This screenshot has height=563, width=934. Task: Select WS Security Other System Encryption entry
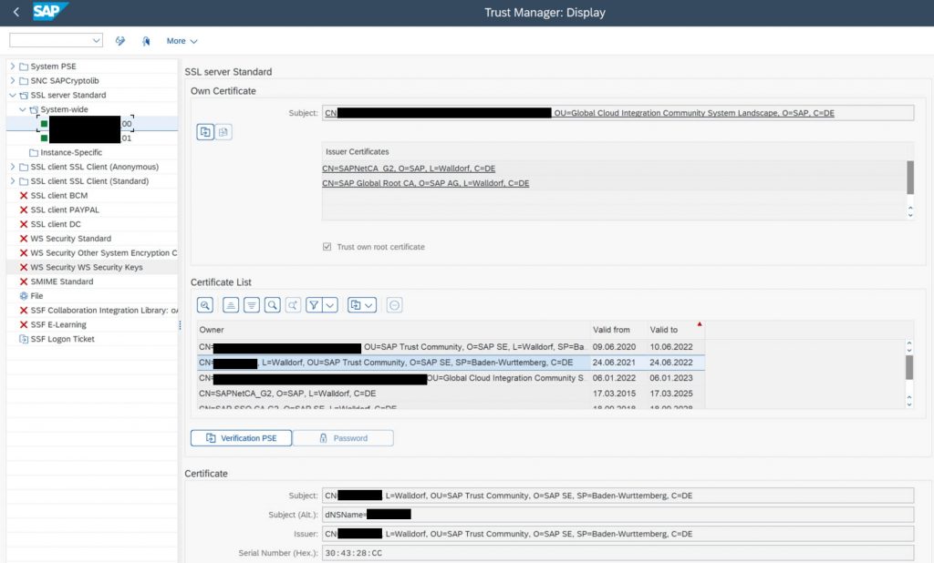[x=104, y=253]
